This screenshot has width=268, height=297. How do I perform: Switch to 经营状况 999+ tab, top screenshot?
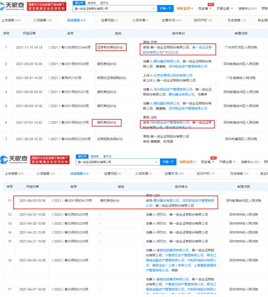tap(172, 20)
